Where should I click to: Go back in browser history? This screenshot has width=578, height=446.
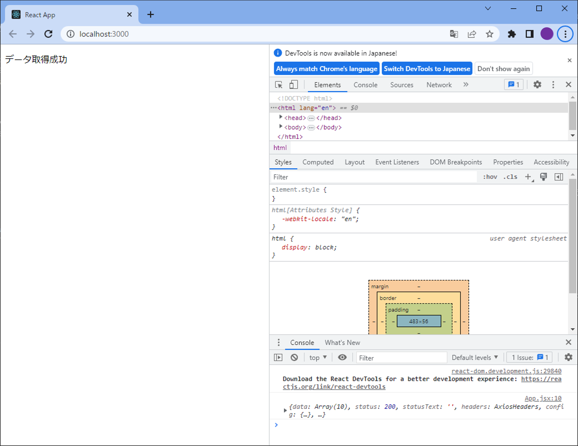tap(13, 34)
